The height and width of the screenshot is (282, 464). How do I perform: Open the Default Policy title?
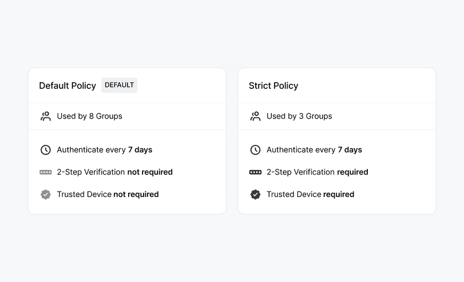point(67,86)
